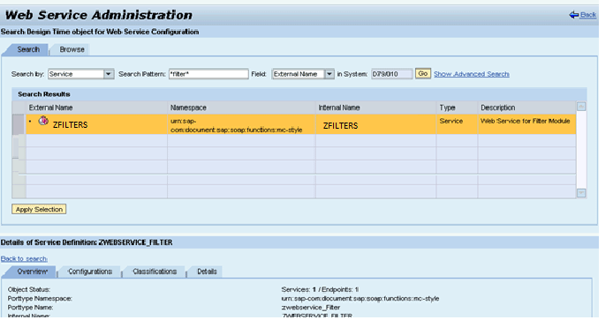Click the In System input field
This screenshot has width=613, height=320.
point(391,74)
